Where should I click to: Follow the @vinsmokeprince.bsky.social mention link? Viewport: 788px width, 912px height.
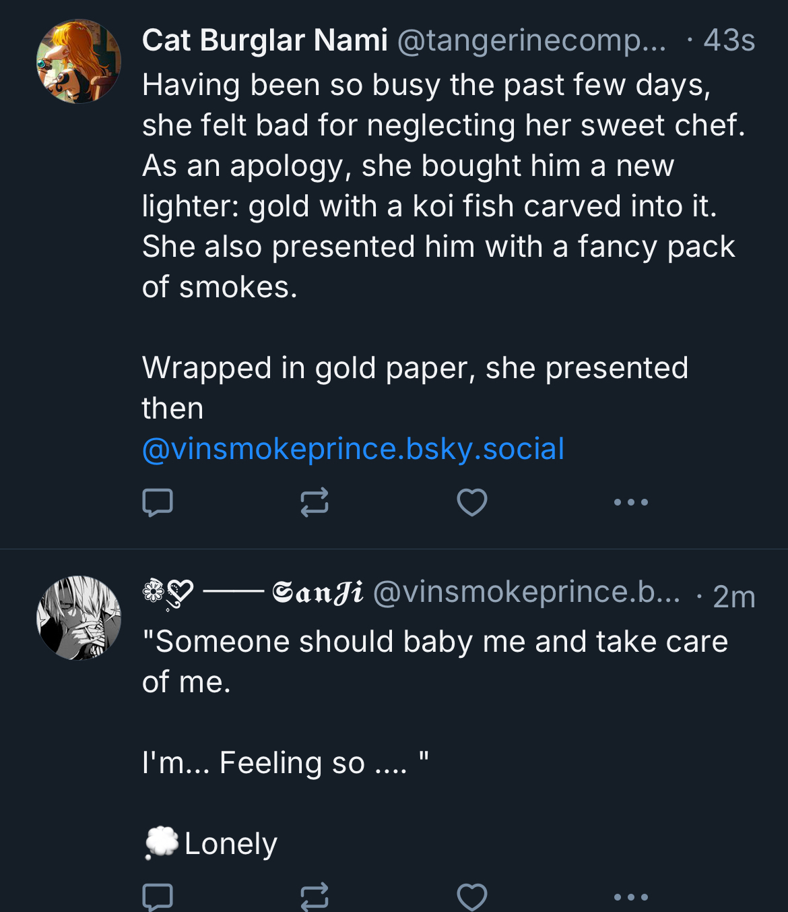pos(353,449)
